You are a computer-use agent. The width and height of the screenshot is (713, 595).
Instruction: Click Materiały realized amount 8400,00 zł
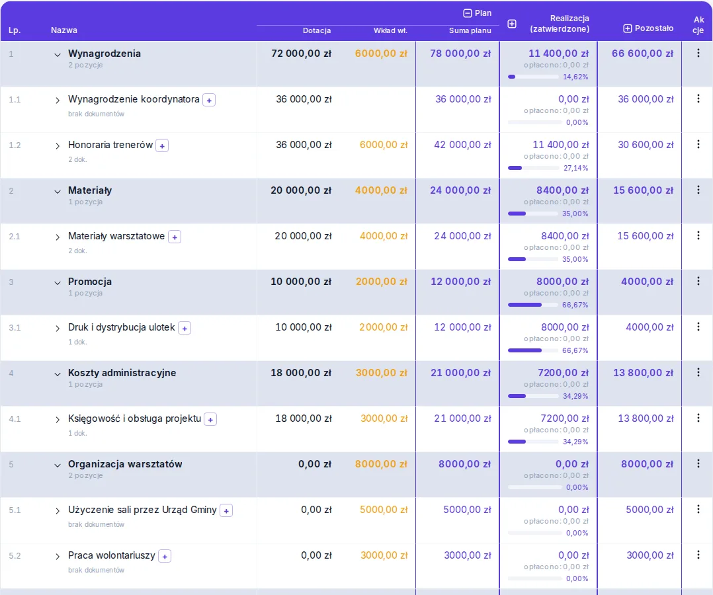coord(562,190)
